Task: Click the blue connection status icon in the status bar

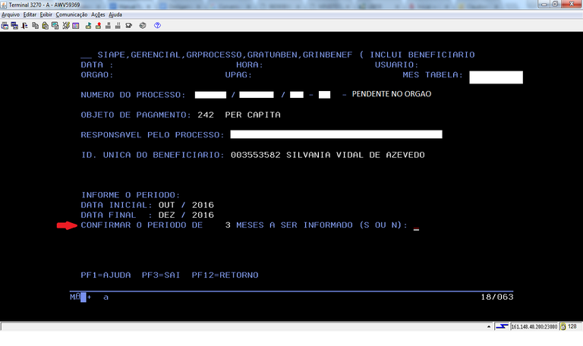Action: 502,327
